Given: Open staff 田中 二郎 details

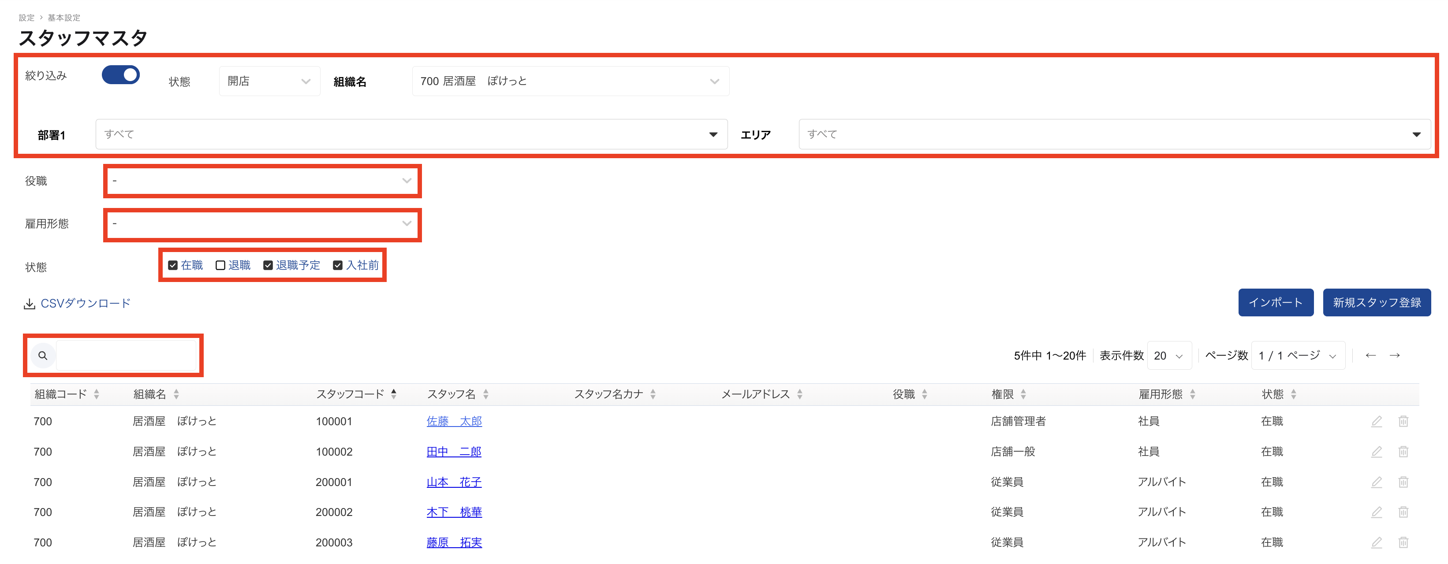Looking at the screenshot, I should pyautogui.click(x=454, y=452).
